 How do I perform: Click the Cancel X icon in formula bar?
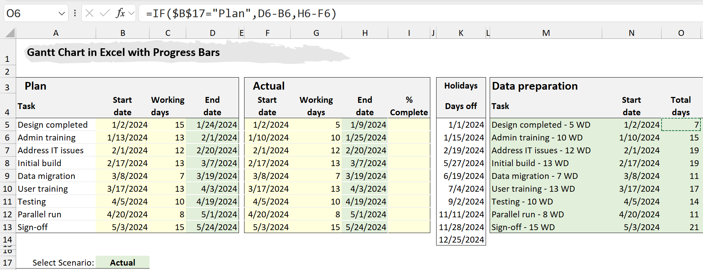(89, 14)
